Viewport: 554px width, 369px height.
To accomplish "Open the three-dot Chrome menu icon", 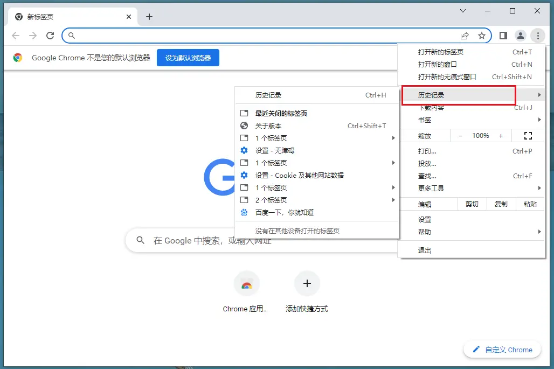I will pyautogui.click(x=537, y=36).
